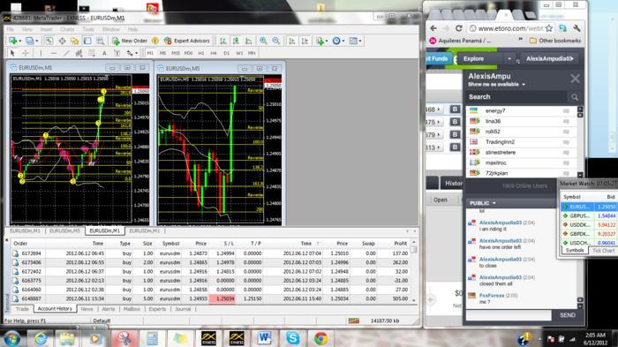The width and height of the screenshot is (618, 347).
Task: Zoom in on the chart
Action: pos(263,41)
